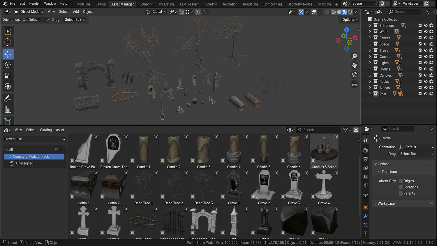
Task: Switch perspective/orthographic with the grid gizmo
Action: tap(355, 84)
